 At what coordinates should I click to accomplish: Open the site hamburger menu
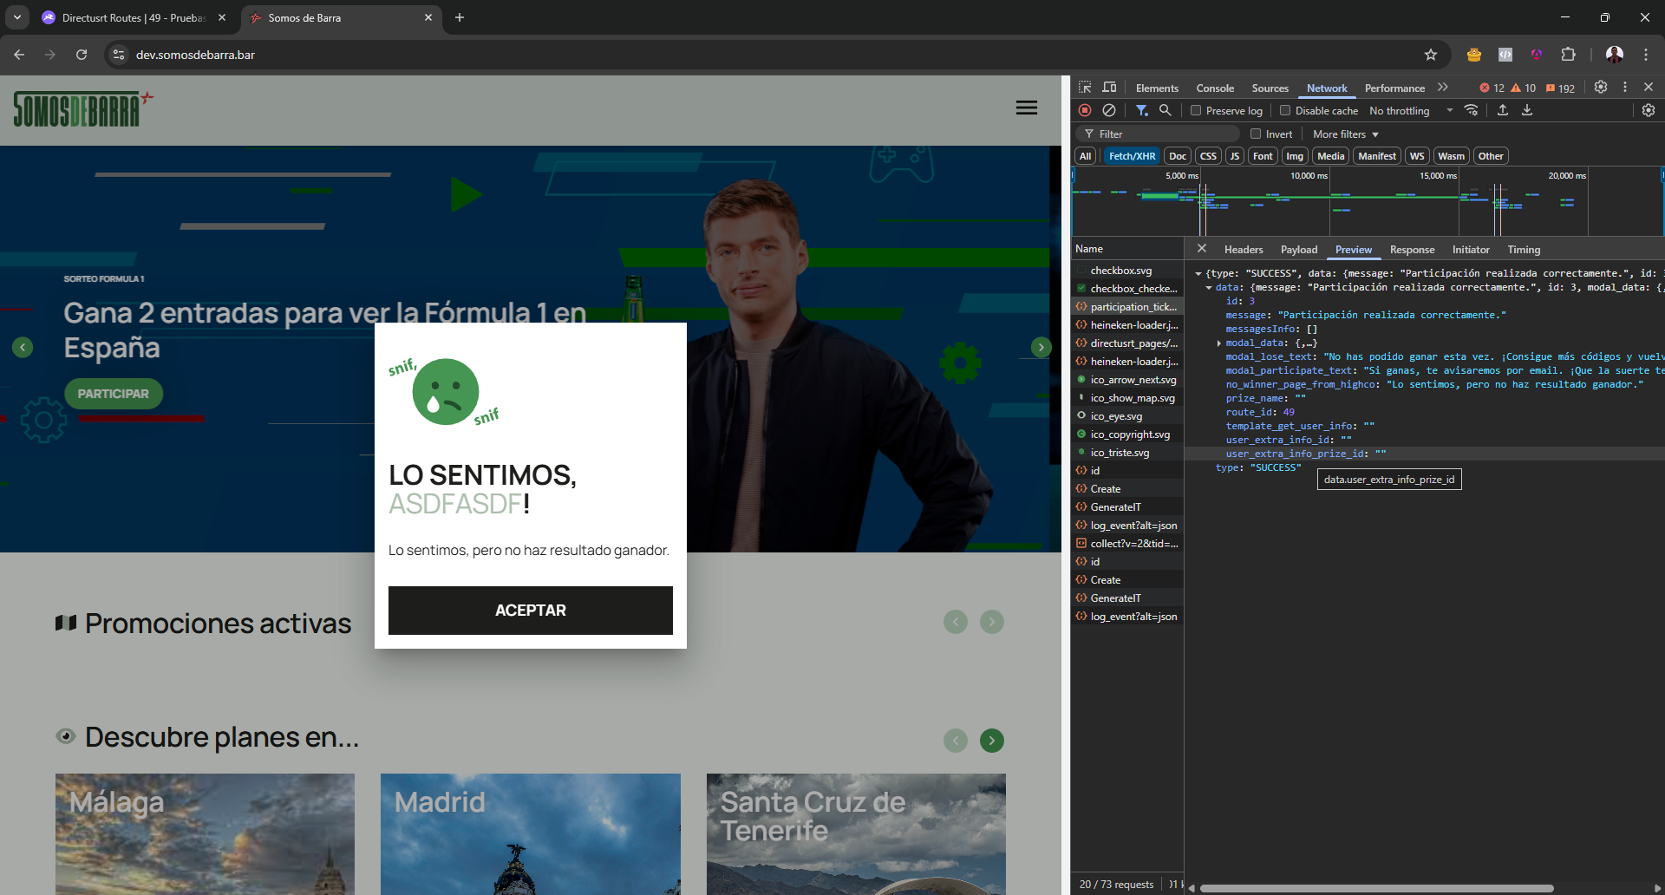pos(1027,108)
